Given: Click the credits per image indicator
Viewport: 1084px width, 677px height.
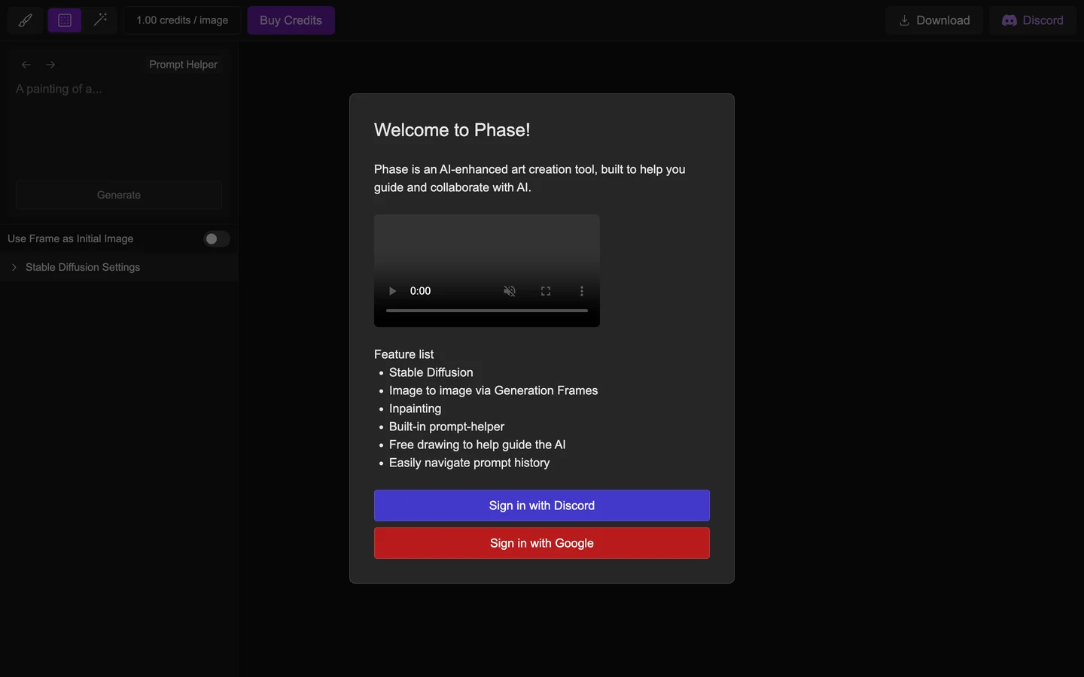Looking at the screenshot, I should tap(182, 20).
